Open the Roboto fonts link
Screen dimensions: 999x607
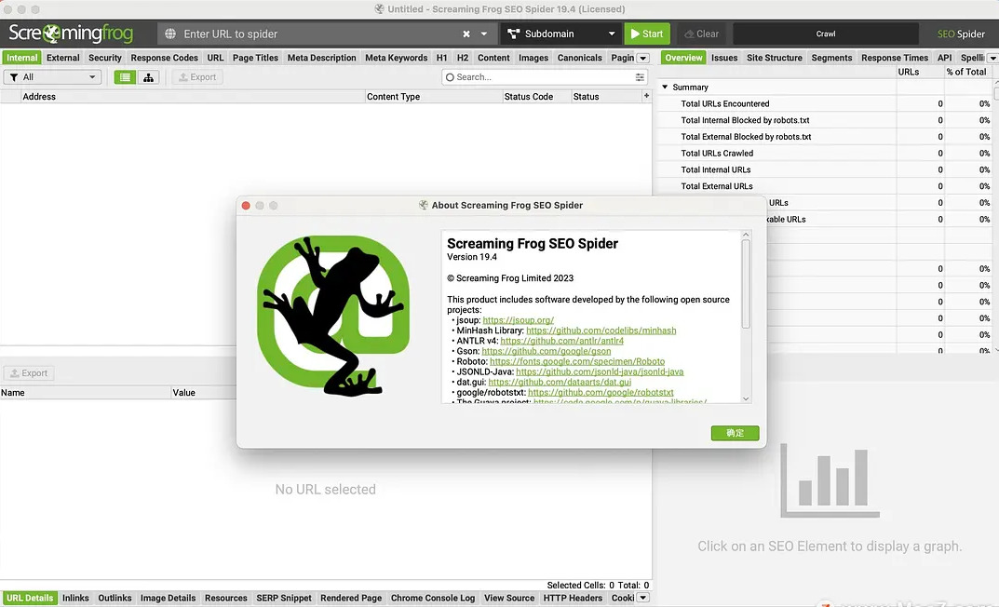coord(577,361)
